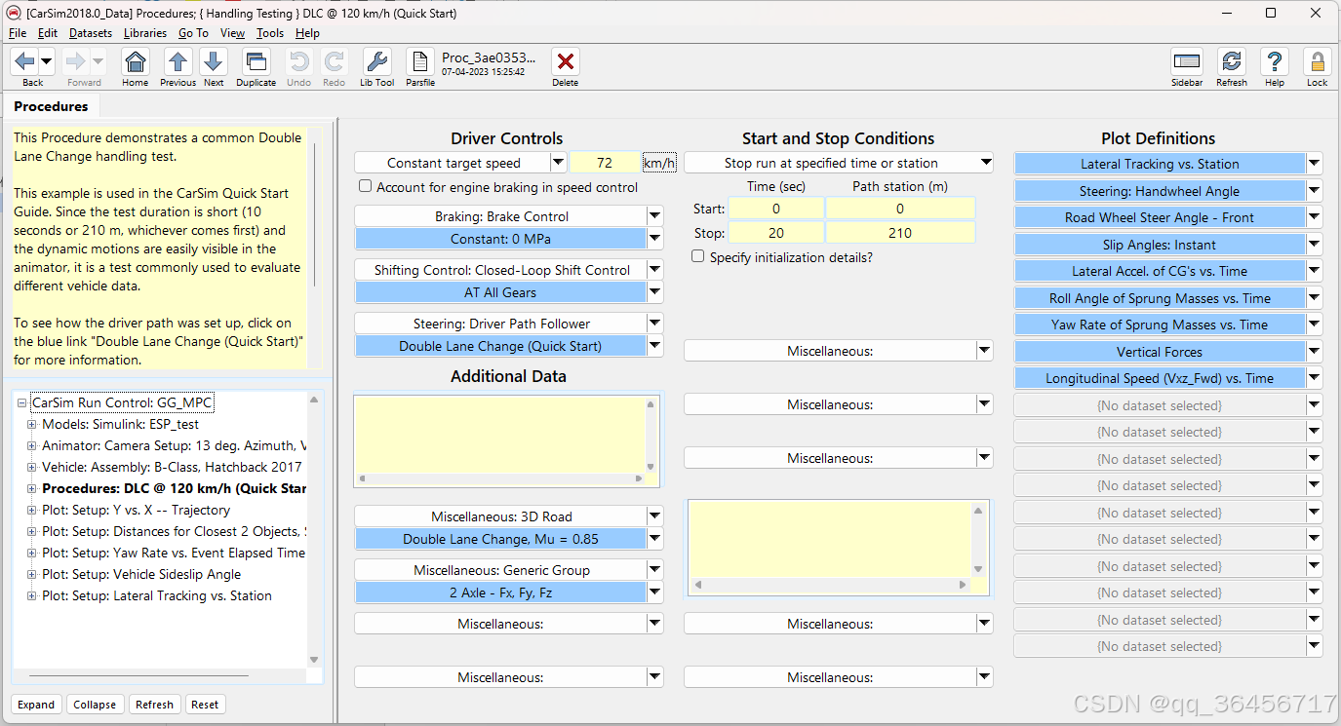The width and height of the screenshot is (1341, 726).
Task: Duplicate the current dataset
Action: (256, 61)
